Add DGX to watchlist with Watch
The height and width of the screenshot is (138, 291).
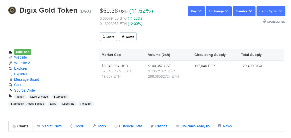click(128, 37)
